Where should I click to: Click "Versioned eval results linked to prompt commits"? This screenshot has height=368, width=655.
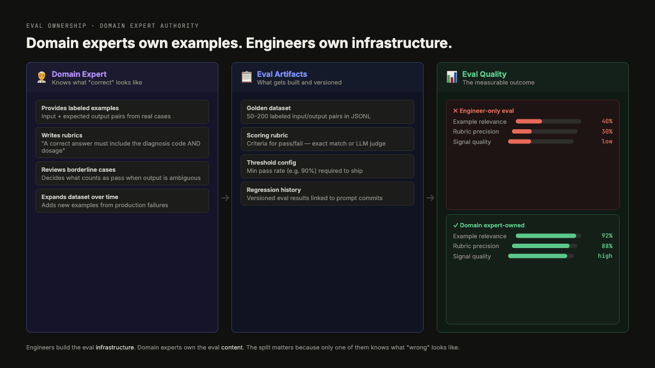[314, 198]
